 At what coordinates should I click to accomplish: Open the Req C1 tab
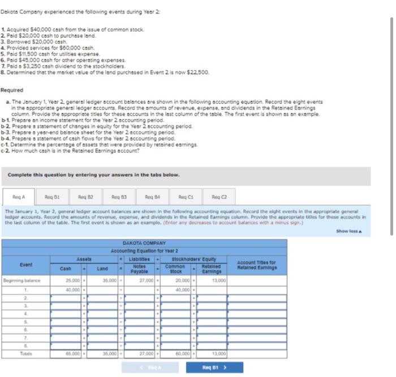[186, 197]
